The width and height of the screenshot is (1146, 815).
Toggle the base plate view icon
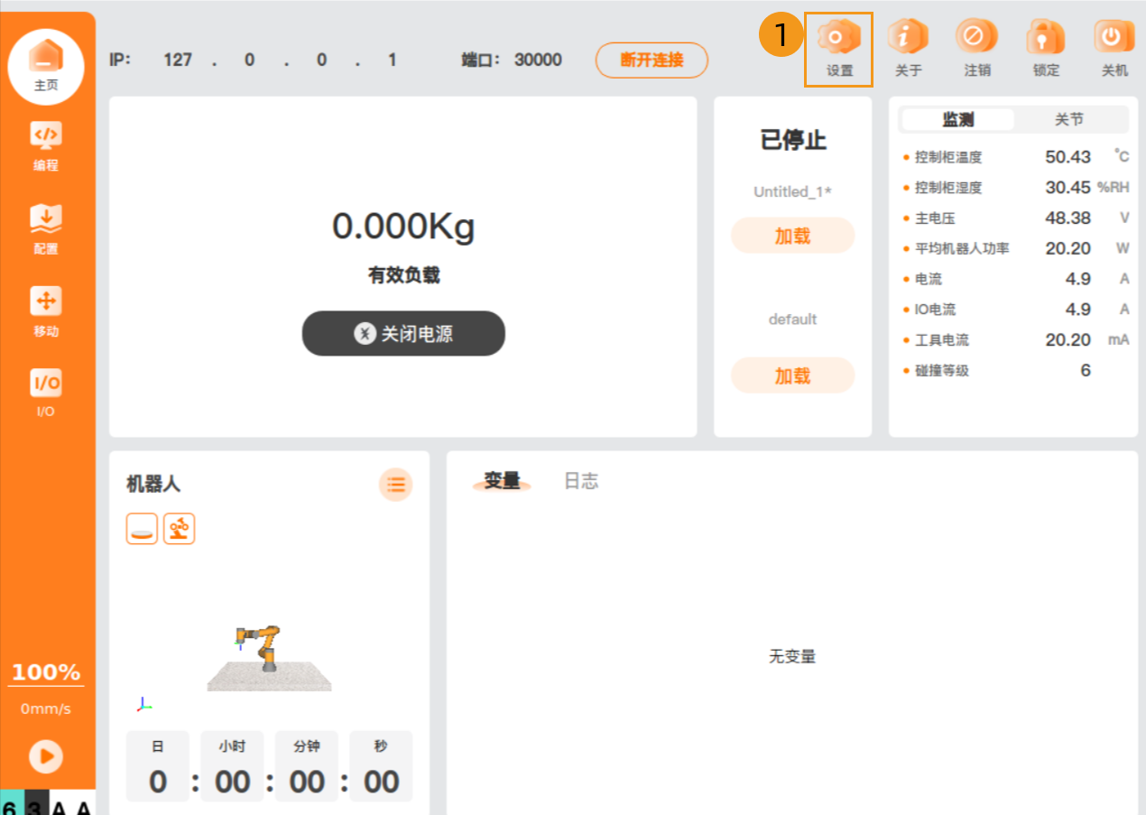(x=142, y=529)
